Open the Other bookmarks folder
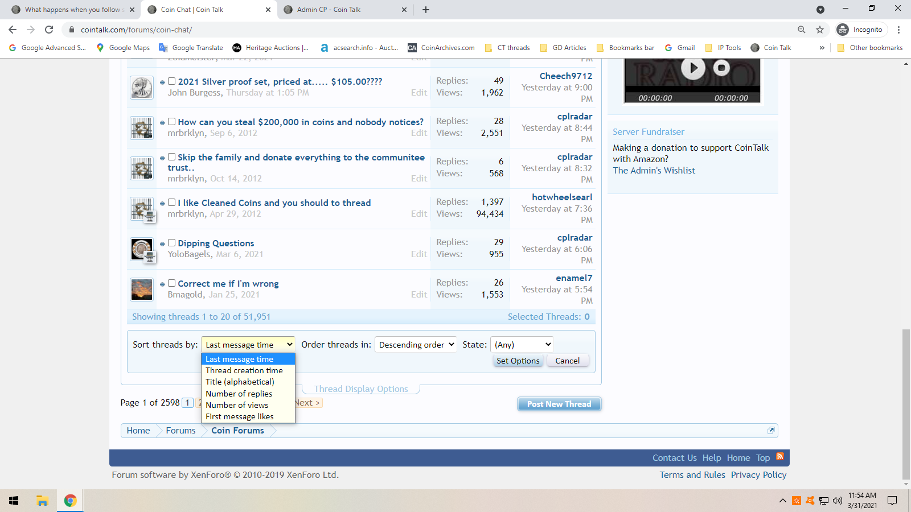Image resolution: width=911 pixels, height=512 pixels. coord(870,48)
